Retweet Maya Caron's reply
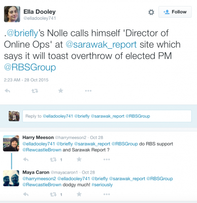The image size is (197, 203). tap(53, 194)
